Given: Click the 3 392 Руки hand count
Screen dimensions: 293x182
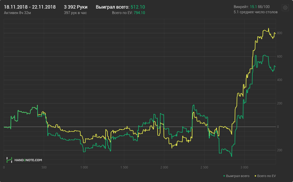Looking at the screenshot, I should pyautogui.click(x=76, y=7).
